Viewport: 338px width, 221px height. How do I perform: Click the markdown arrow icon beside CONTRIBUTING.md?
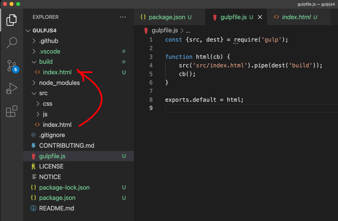point(33,145)
